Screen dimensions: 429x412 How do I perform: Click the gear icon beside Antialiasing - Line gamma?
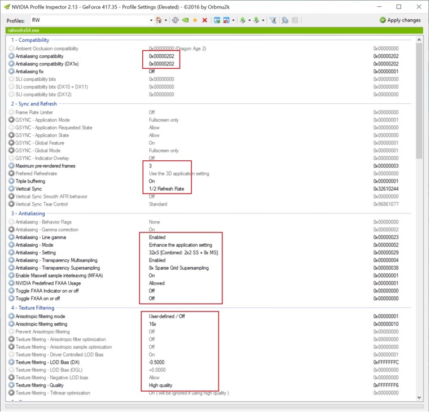click(11, 237)
